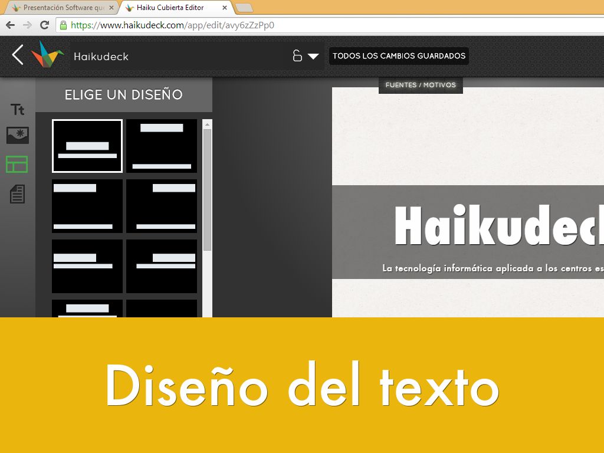Pick the top-left title layout thumbnail
This screenshot has width=604, height=453.
[x=87, y=206]
